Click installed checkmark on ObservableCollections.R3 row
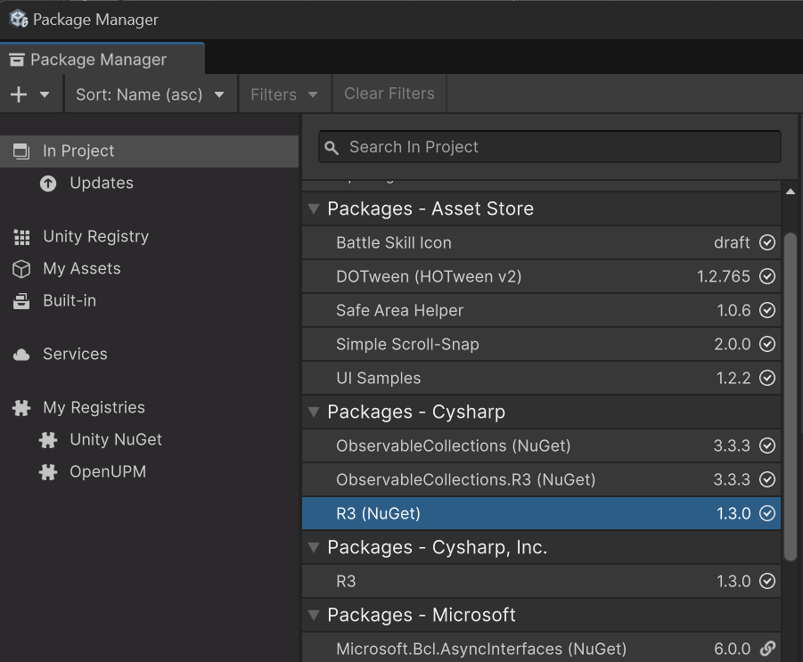803x662 pixels. (x=767, y=479)
